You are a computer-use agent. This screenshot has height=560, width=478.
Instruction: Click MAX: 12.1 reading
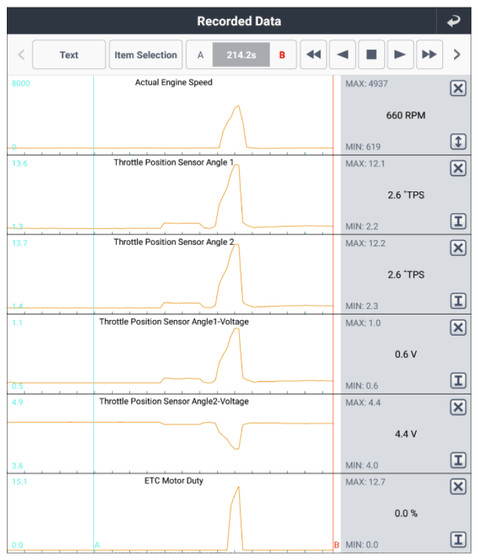pyautogui.click(x=365, y=164)
